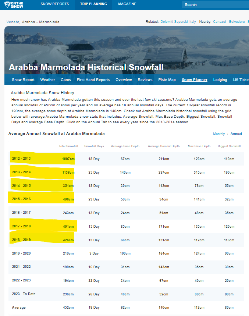Screen dimensions: 249x316
Task: Click the 296cm total for 2023 - To Date
Action: (x=68, y=294)
